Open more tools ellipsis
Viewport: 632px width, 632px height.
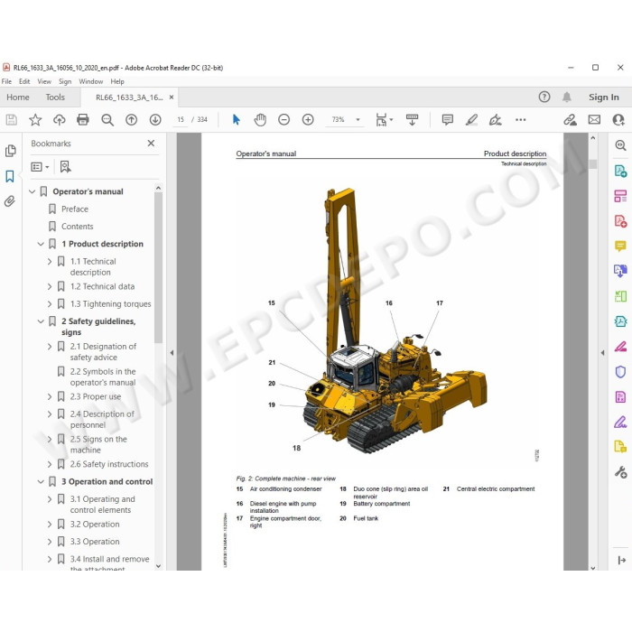pyautogui.click(x=520, y=120)
